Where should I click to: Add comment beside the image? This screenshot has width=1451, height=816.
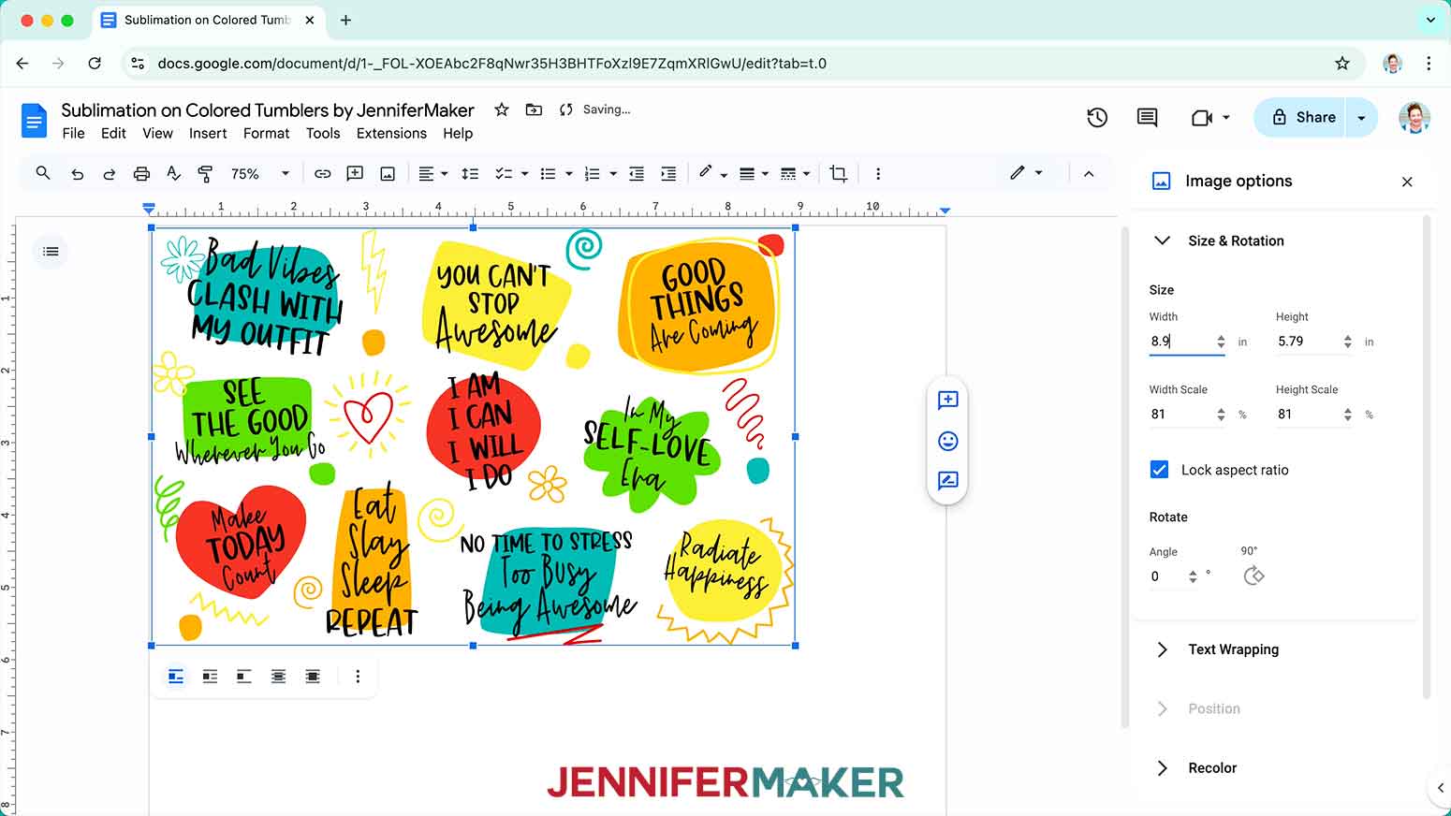click(947, 401)
